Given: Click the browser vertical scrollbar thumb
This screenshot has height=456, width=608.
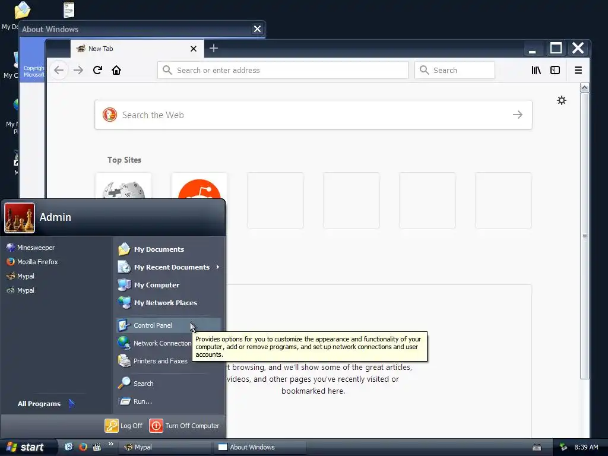Looking at the screenshot, I should click(585, 236).
